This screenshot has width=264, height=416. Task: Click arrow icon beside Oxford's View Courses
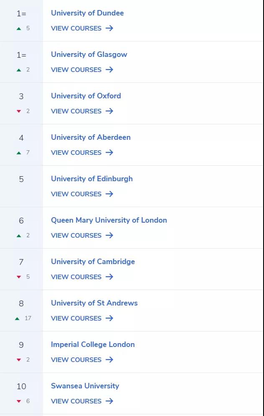point(109,111)
